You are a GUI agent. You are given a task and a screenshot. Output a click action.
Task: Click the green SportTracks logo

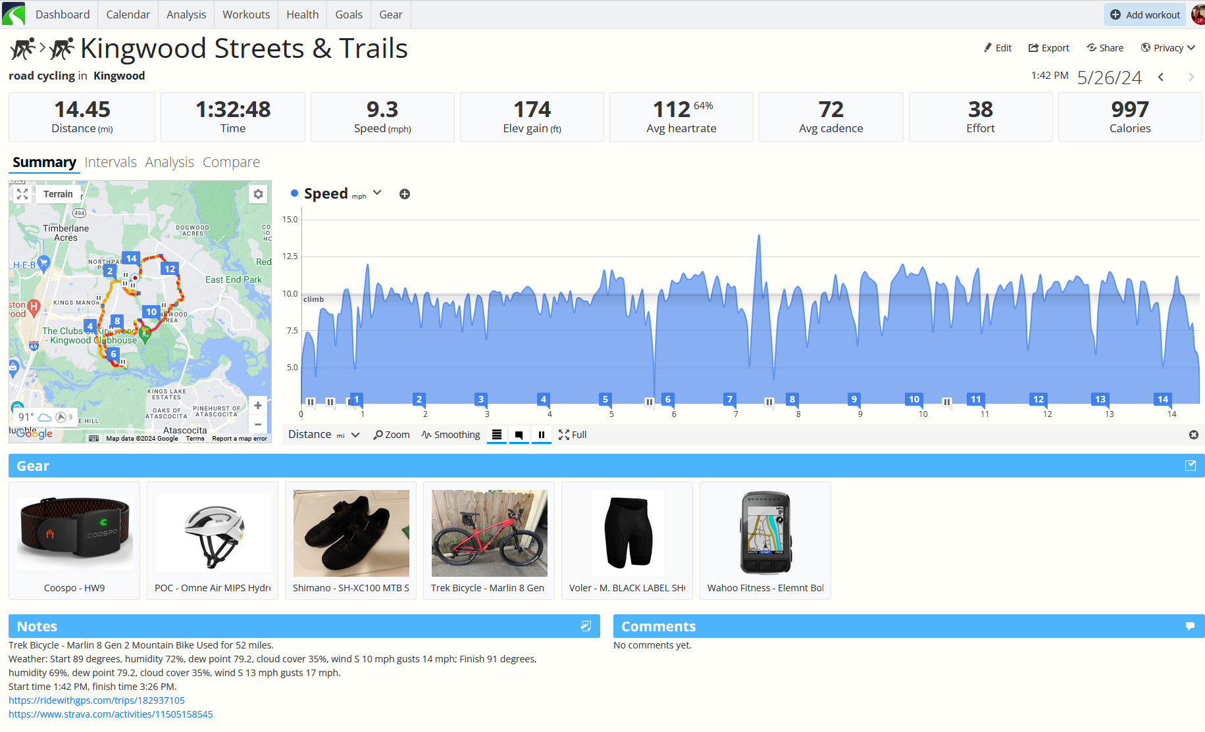(x=13, y=14)
